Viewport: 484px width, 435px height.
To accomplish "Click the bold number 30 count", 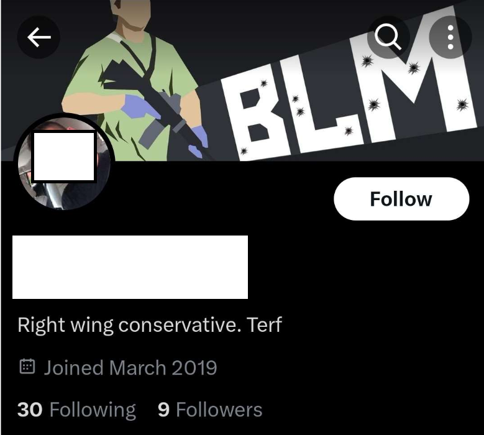I will (30, 410).
